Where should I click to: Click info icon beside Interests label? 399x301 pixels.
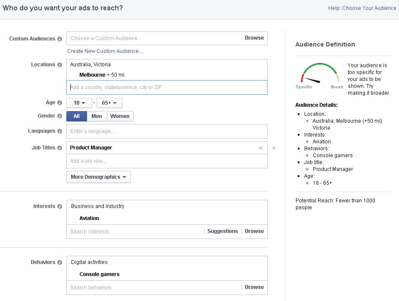[x=59, y=206]
